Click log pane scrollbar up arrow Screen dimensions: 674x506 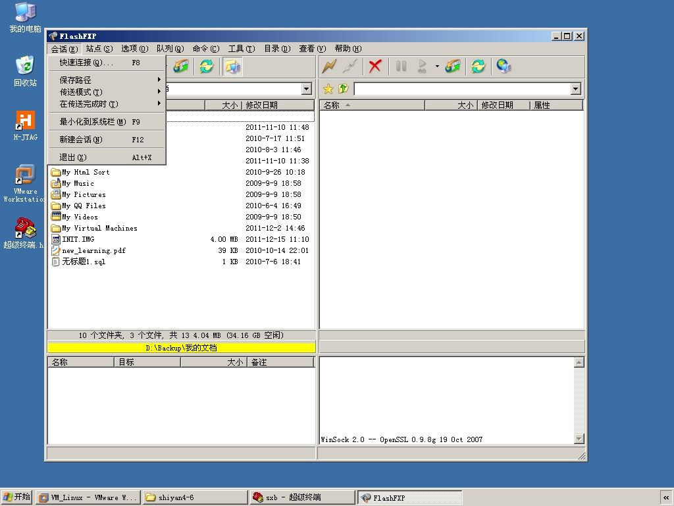coord(579,362)
